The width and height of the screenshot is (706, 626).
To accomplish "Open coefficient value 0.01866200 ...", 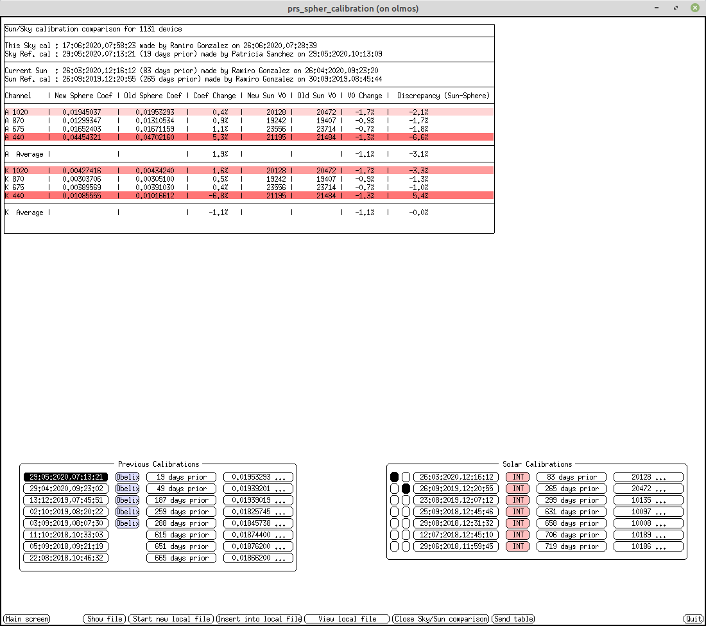I will pyautogui.click(x=259, y=558).
